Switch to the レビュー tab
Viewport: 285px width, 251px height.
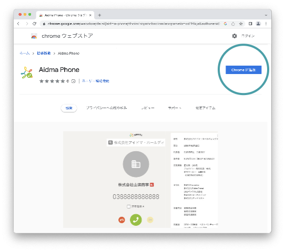coord(148,108)
